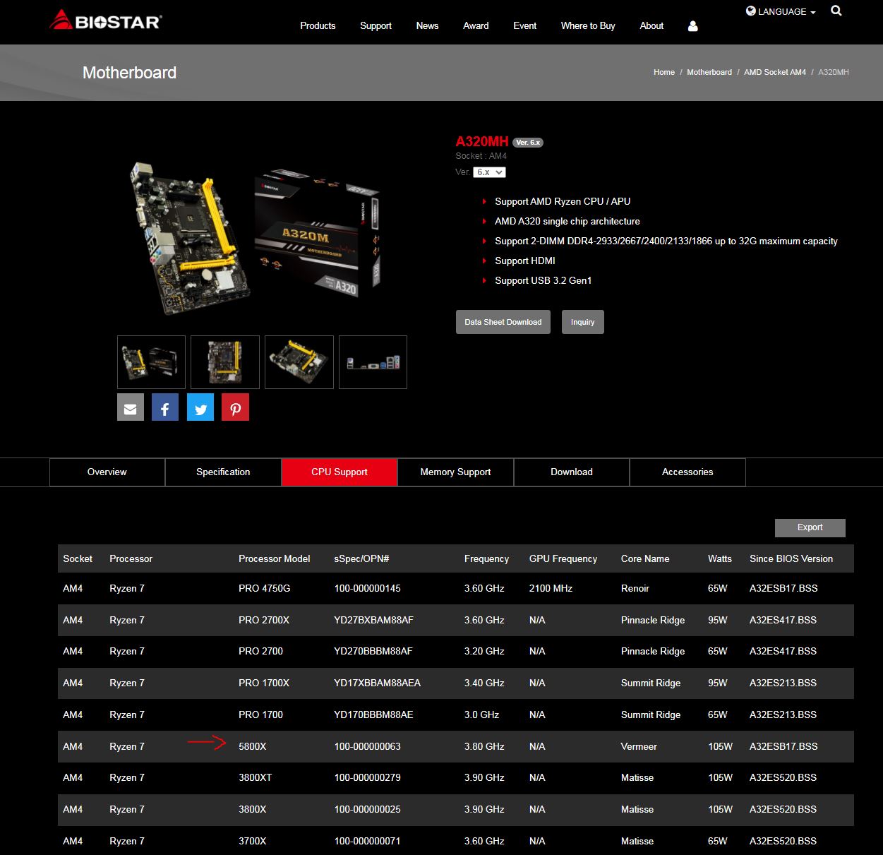Screen dimensions: 883x855
Task: Share product via email icon
Action: [131, 407]
